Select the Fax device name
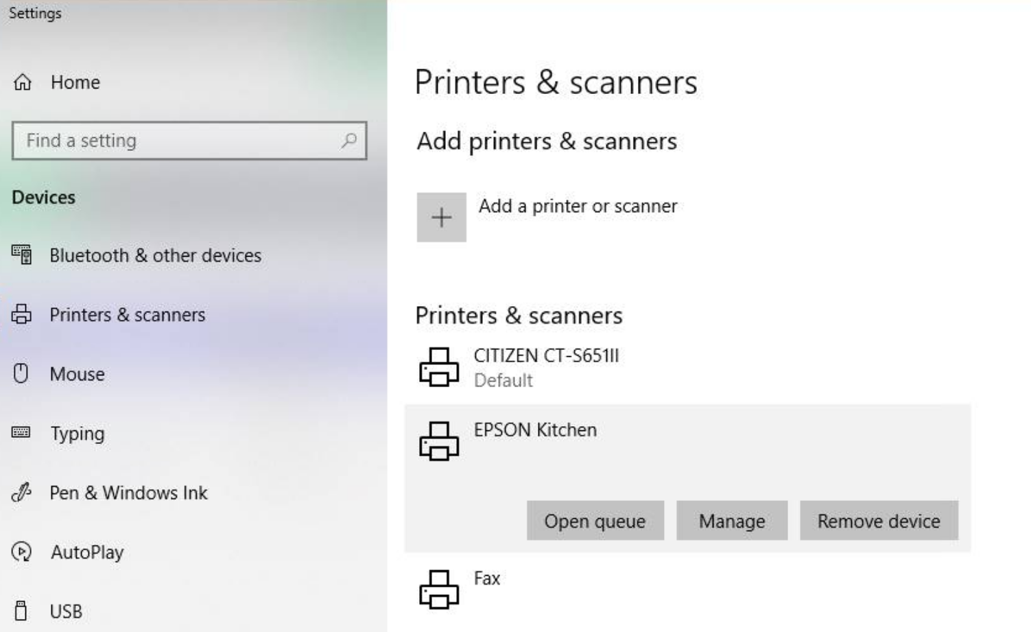The height and width of the screenshot is (632, 1031). click(x=487, y=578)
